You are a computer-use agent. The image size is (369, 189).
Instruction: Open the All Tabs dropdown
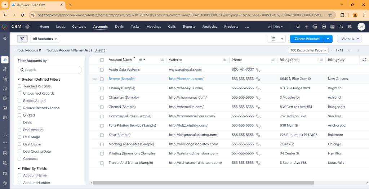pos(275,27)
